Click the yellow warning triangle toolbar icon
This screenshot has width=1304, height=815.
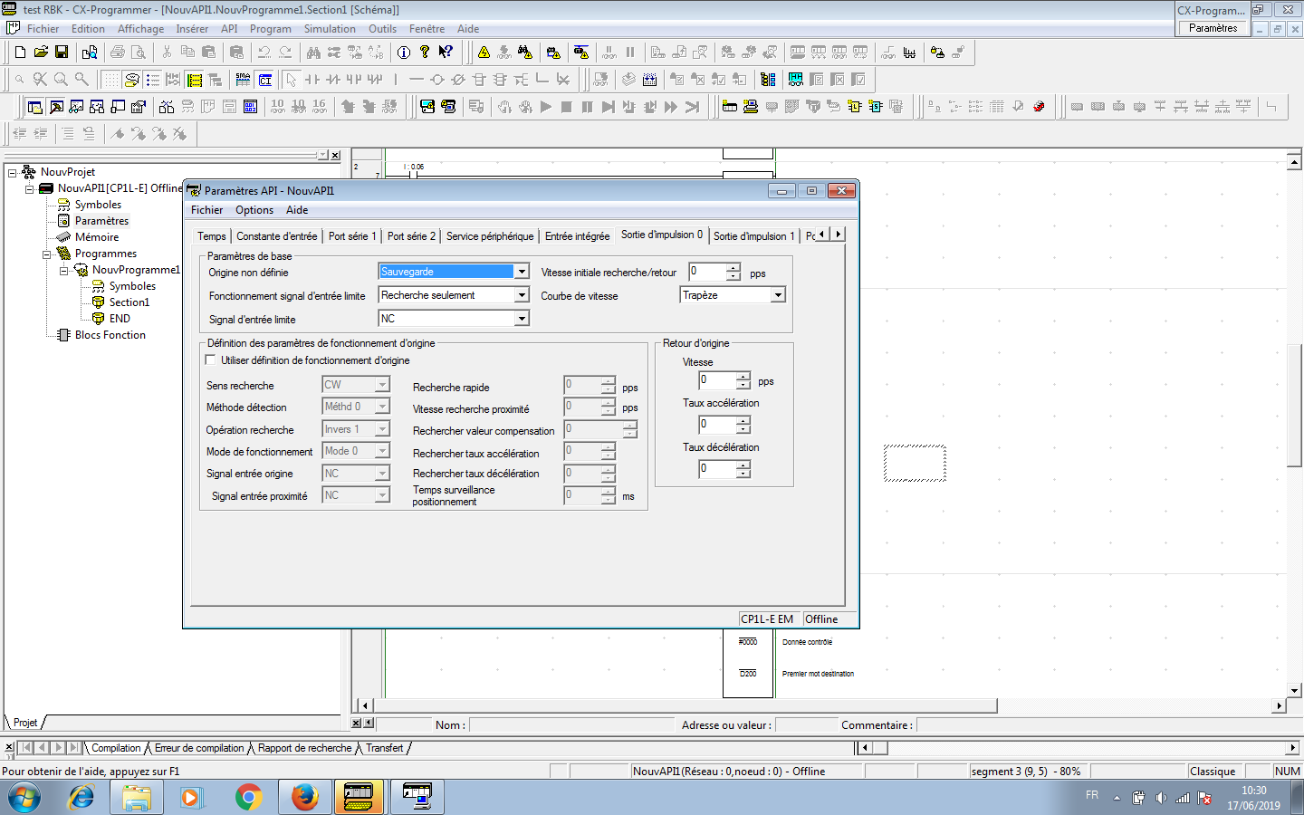484,53
